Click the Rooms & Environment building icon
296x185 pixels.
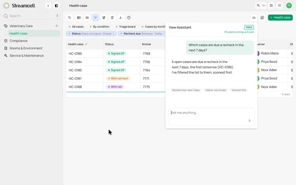[6, 48]
